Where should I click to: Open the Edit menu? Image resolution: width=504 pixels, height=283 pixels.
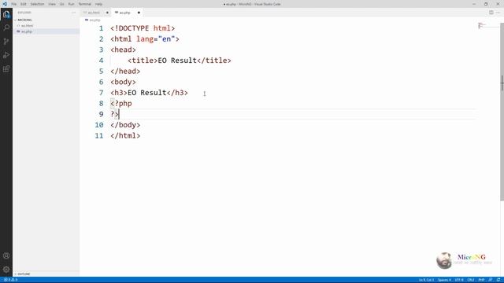24,4
